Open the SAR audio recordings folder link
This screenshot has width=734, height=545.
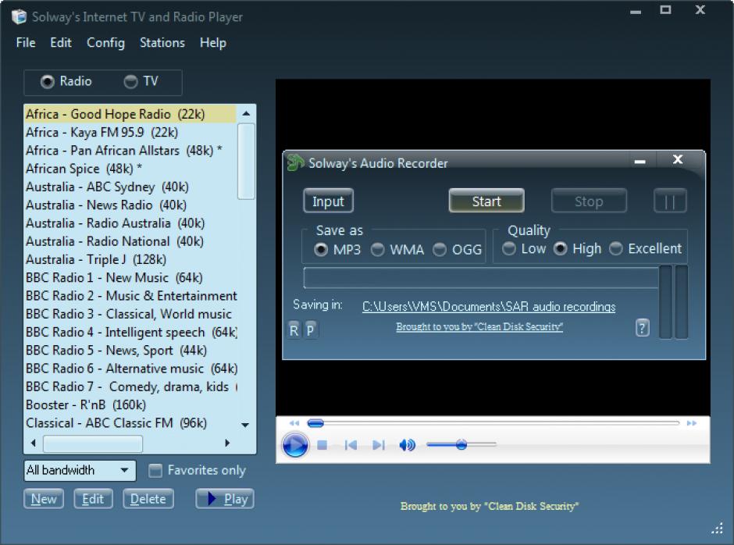[489, 307]
